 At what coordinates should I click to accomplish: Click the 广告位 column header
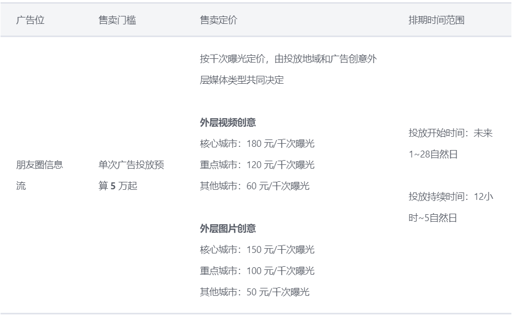click(x=30, y=20)
